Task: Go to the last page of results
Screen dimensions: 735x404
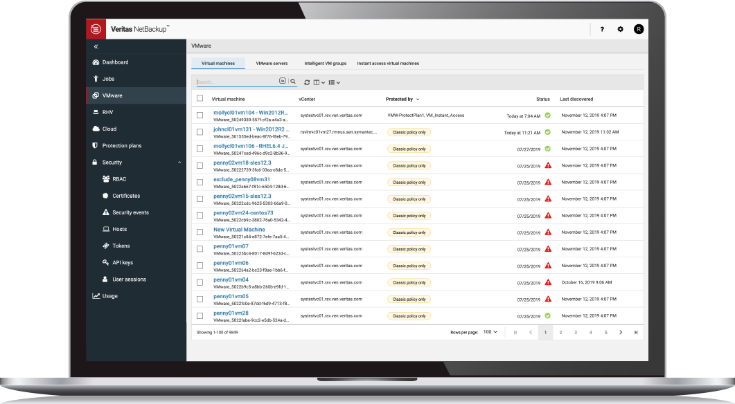Action: (x=636, y=332)
